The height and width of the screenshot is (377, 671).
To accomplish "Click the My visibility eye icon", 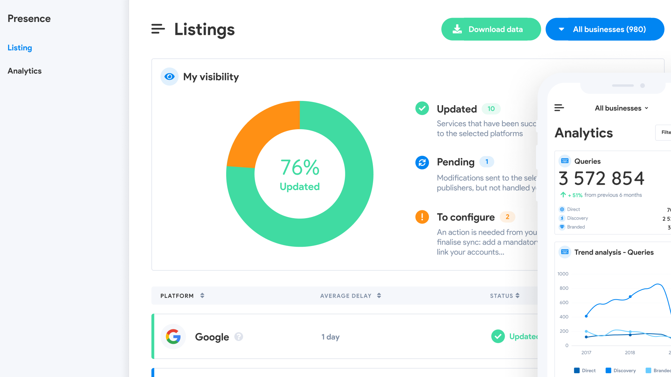I will pos(170,77).
